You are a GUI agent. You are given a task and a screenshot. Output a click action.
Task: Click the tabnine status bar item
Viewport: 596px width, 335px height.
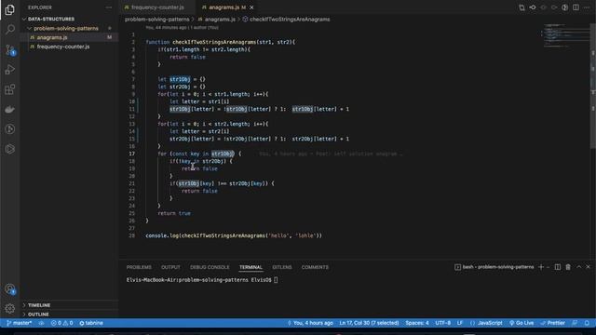point(91,323)
